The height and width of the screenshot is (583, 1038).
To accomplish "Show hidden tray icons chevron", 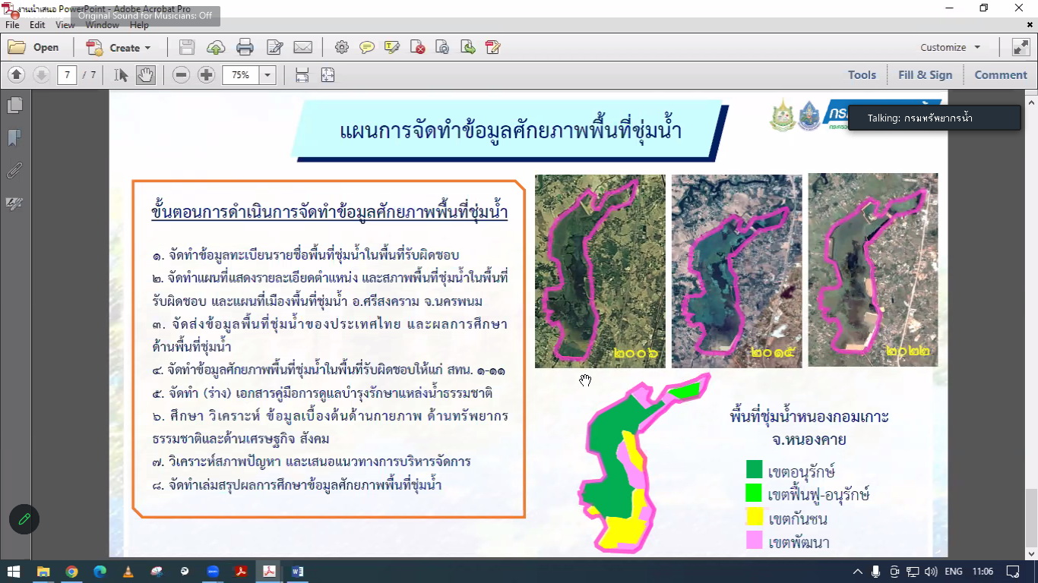I will tap(858, 572).
